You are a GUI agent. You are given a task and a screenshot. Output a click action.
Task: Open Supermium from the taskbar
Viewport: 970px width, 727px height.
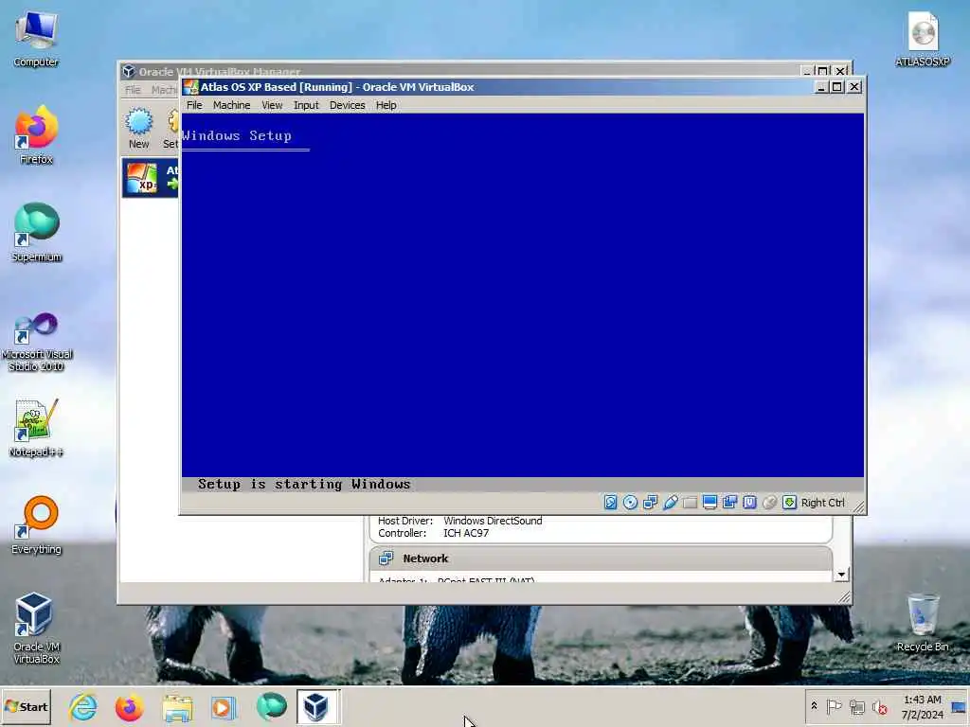click(x=270, y=706)
